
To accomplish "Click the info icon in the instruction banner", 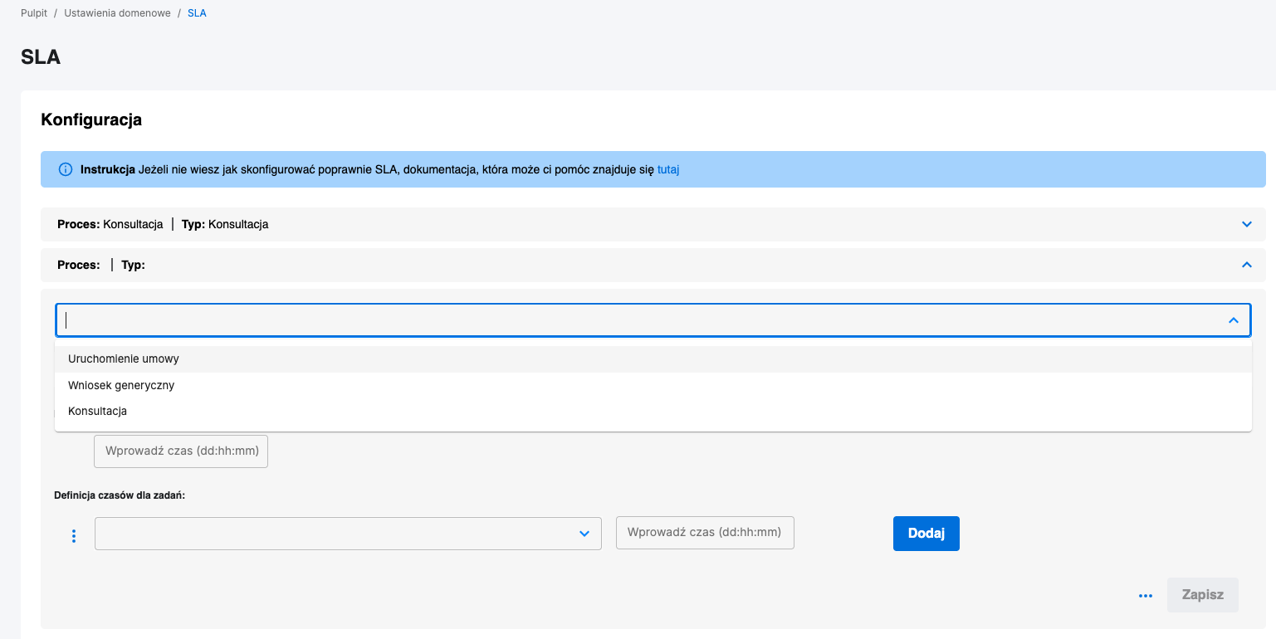I will (66, 169).
